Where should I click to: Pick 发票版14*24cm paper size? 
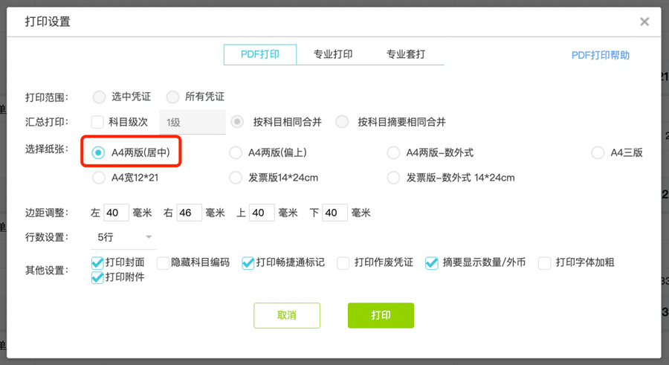[x=236, y=178]
